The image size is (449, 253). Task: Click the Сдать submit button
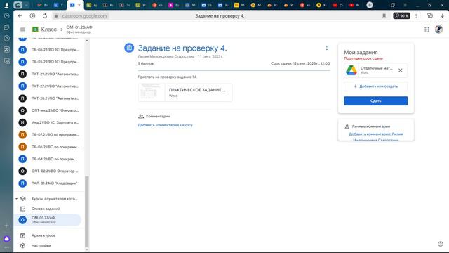tap(376, 101)
